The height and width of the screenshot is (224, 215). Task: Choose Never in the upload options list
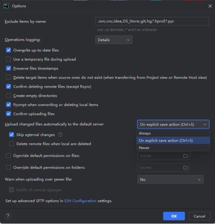173,148
